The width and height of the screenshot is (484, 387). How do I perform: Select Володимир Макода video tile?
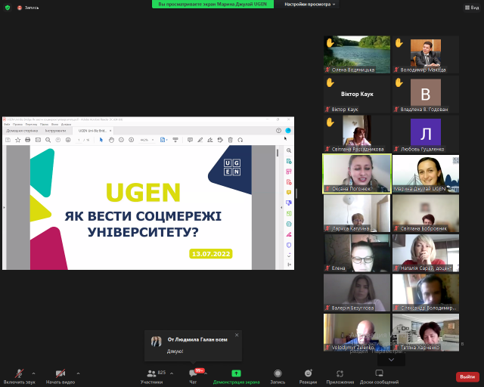[x=426, y=54]
